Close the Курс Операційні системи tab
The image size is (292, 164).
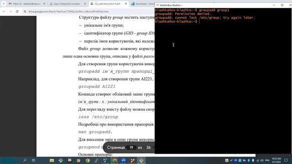click(x=85, y=4)
